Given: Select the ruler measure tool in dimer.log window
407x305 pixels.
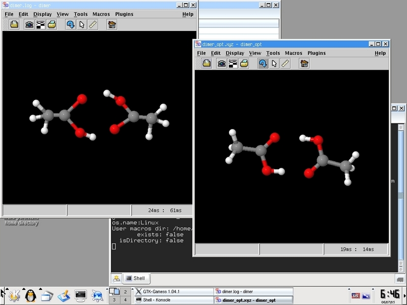Looking at the screenshot, I should 93,24.
